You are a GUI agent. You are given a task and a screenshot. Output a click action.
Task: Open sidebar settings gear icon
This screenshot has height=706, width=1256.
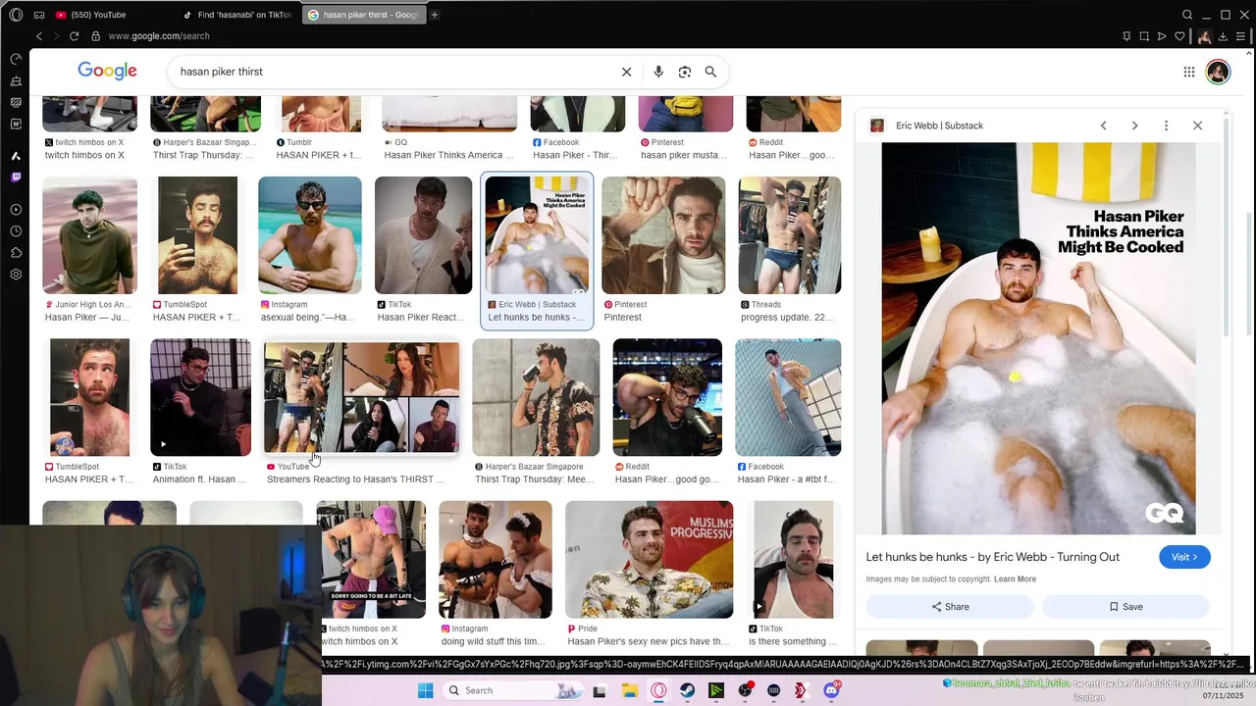16,275
